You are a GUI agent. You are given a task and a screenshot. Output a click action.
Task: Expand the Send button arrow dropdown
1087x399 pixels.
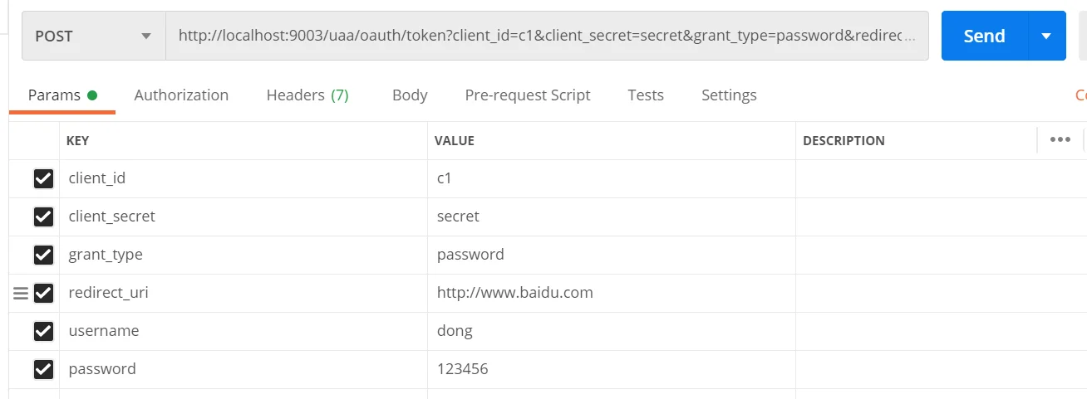[x=1046, y=36]
